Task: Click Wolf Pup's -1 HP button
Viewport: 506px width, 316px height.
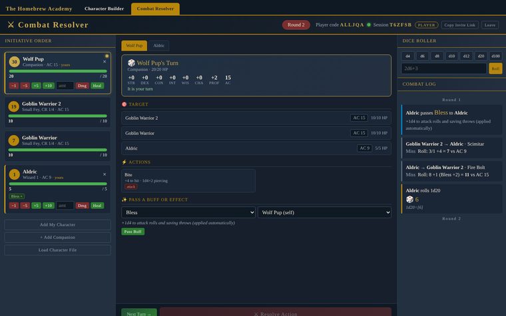Action: 14,86
